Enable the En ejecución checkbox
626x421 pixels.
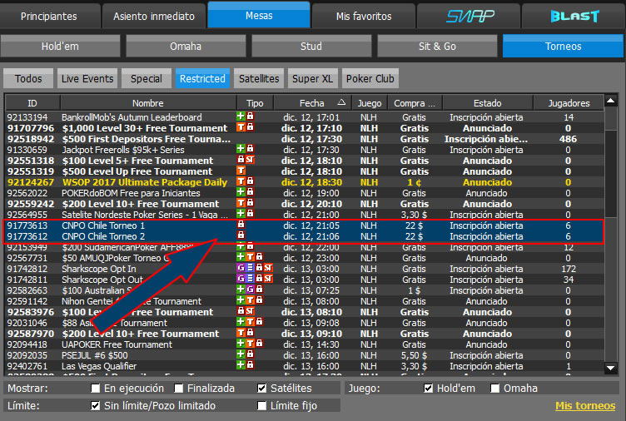97,389
